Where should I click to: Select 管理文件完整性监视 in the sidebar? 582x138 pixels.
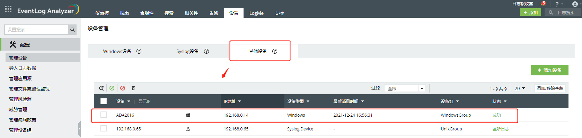pyautogui.click(x=29, y=89)
